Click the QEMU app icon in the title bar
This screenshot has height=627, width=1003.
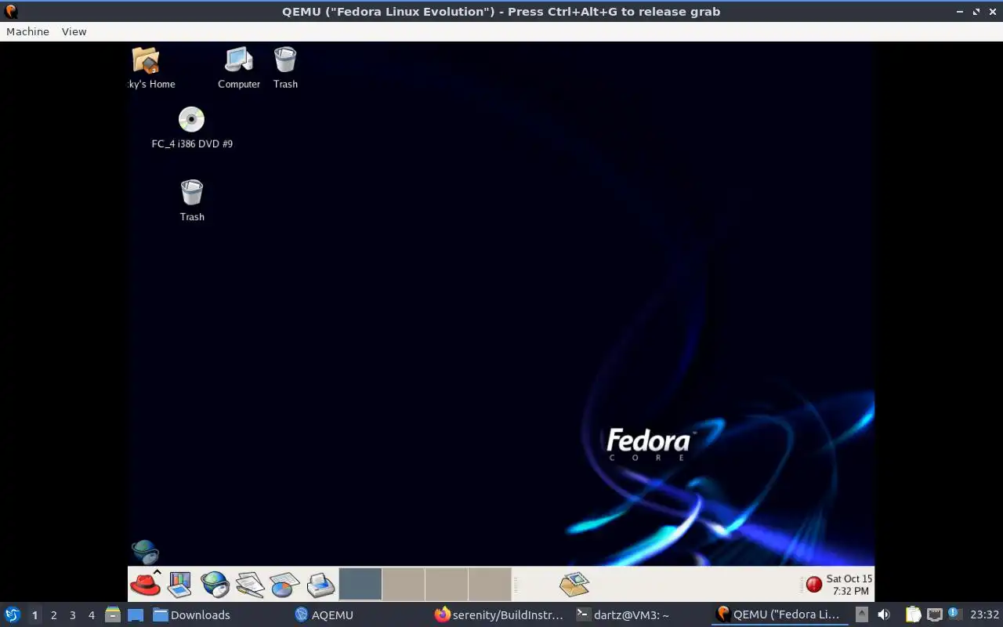[11, 11]
